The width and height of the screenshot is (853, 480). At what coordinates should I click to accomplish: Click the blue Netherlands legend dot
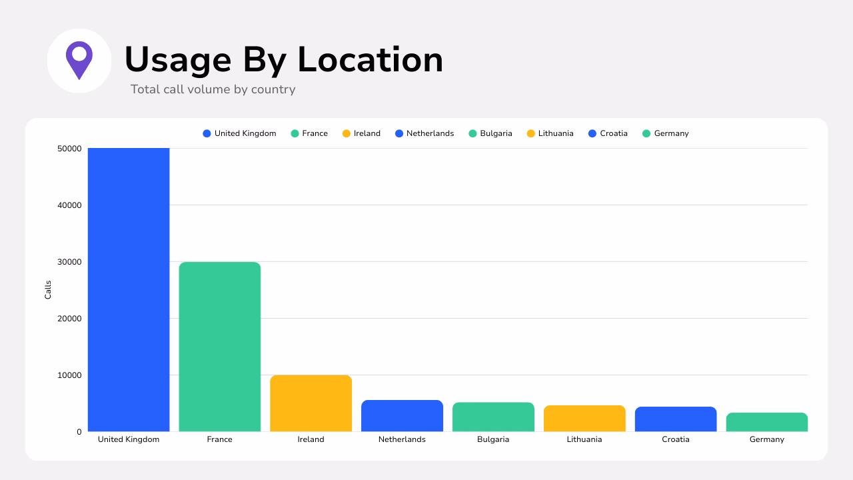tap(399, 133)
